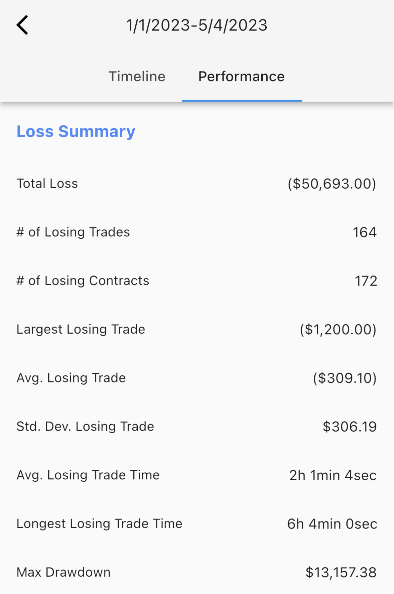Image resolution: width=394 pixels, height=594 pixels.
Task: Tap the date range title 1/1/2023-5/4/2023
Action: click(x=197, y=25)
